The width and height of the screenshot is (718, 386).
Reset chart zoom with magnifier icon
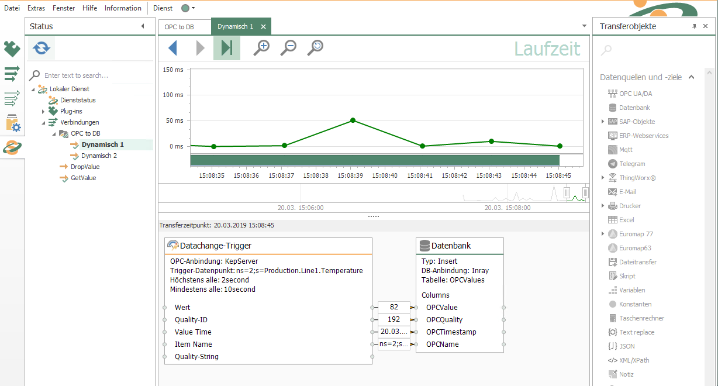[315, 48]
